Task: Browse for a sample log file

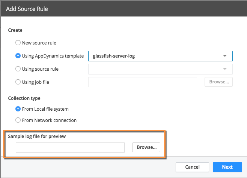Action: [x=146, y=147]
